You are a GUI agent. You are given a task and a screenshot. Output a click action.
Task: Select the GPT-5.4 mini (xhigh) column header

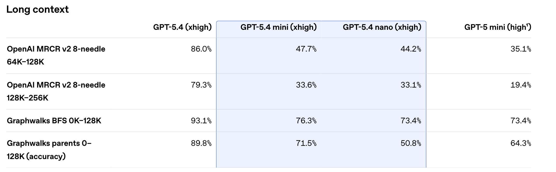[279, 27]
